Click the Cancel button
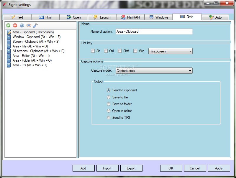The image size is (236, 178). coord(195,168)
